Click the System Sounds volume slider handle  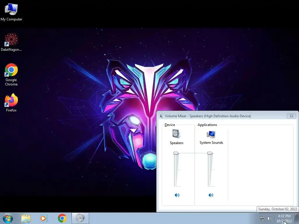click(210, 153)
